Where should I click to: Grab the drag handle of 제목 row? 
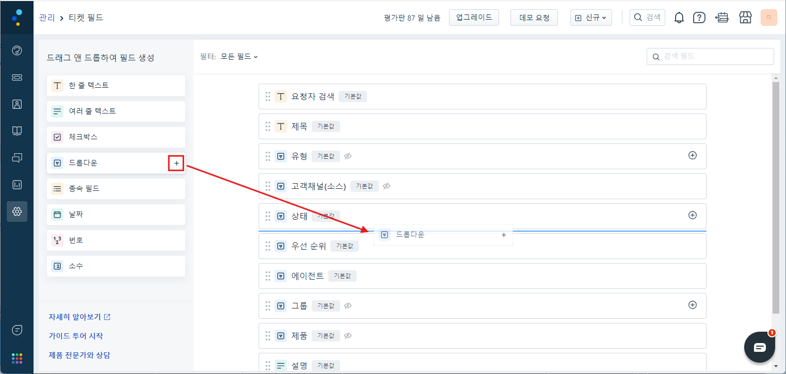click(x=268, y=126)
